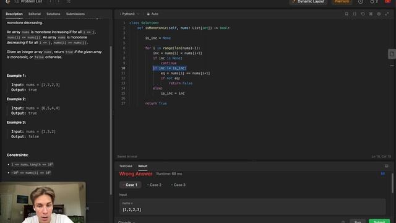The image size is (396, 223).
Task: Expand editor to fullscreen icon
Action: tap(387, 14)
